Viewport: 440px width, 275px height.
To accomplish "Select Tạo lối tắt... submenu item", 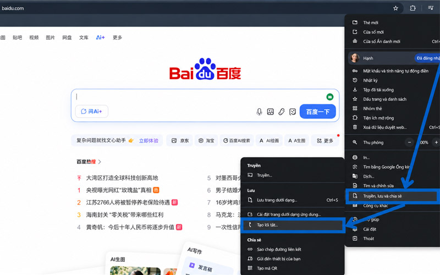I will [x=293, y=225].
